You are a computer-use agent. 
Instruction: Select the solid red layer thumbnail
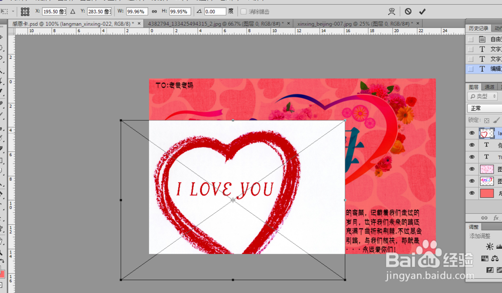pos(486,193)
